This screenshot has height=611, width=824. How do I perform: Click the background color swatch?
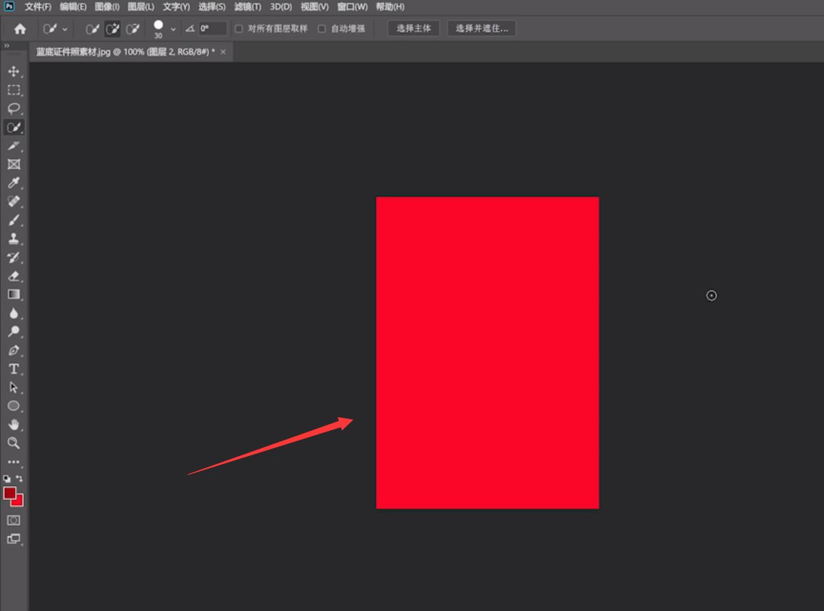(x=19, y=502)
